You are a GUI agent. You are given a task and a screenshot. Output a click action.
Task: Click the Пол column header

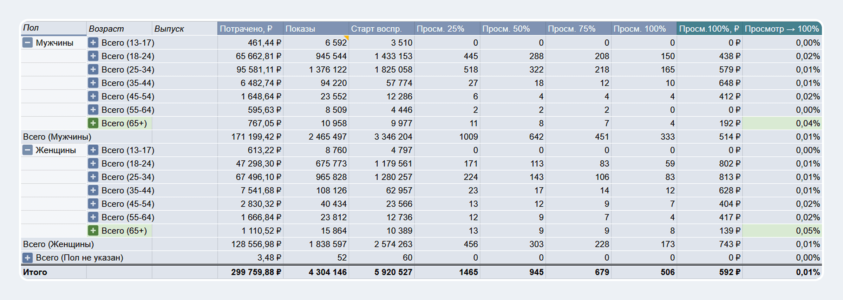[54, 28]
